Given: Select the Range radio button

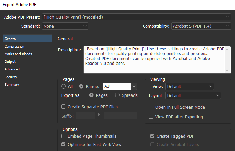Looking at the screenshot, I should coord(81,86).
